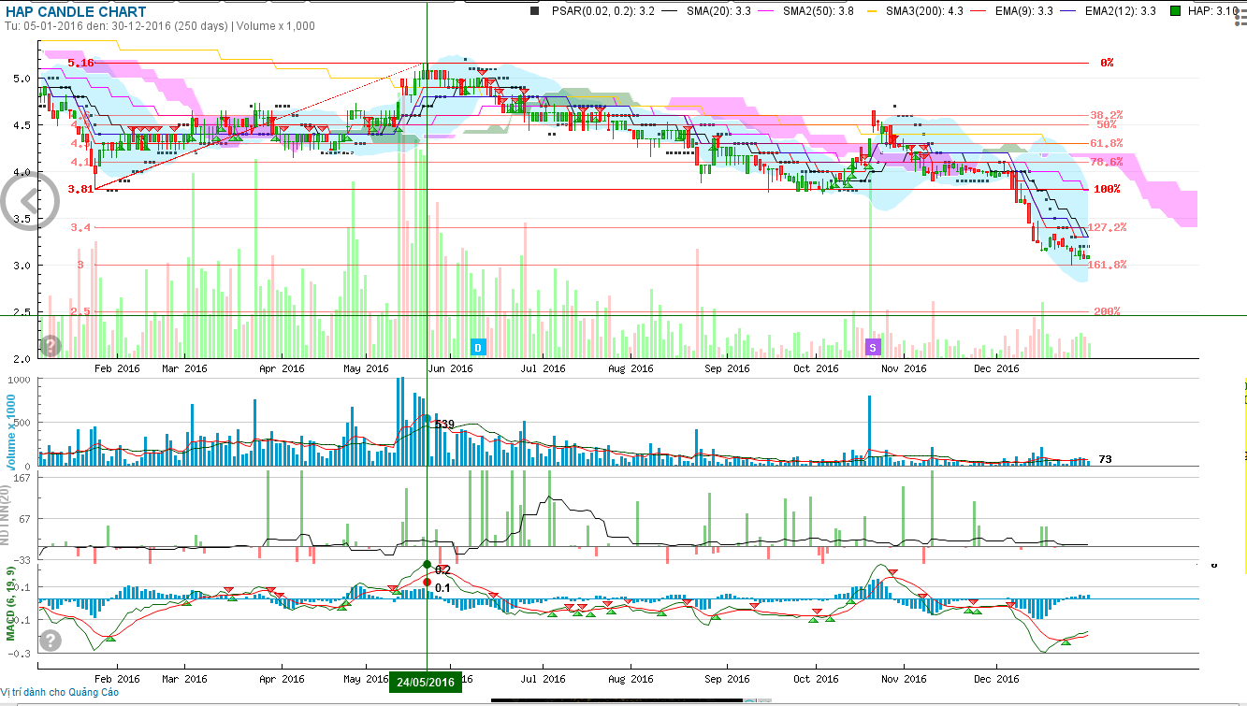Click the "0.2" MACD value label

click(442, 569)
